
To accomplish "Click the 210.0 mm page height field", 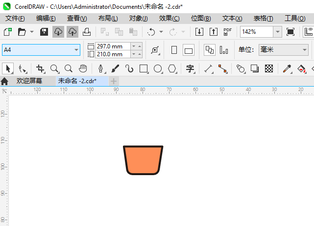I will 113,54.
